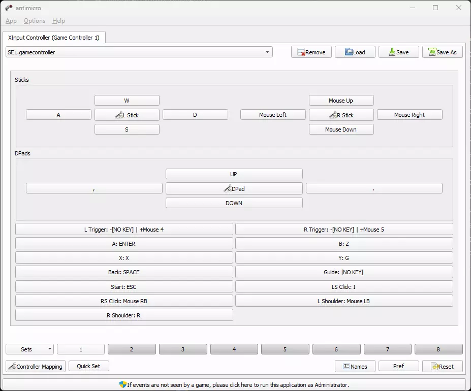
Task: Open Controller Mapping dialog
Action: [36, 366]
